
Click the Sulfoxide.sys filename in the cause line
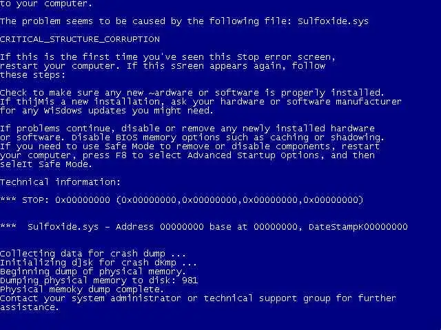point(333,21)
